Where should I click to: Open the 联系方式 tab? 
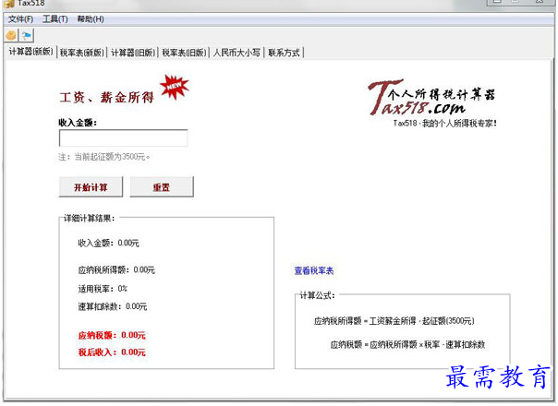(284, 53)
